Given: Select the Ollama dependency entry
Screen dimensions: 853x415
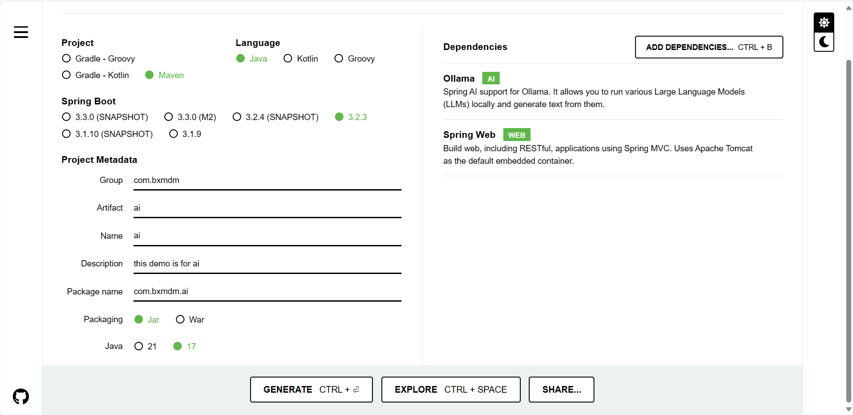Looking at the screenshot, I should (x=613, y=91).
